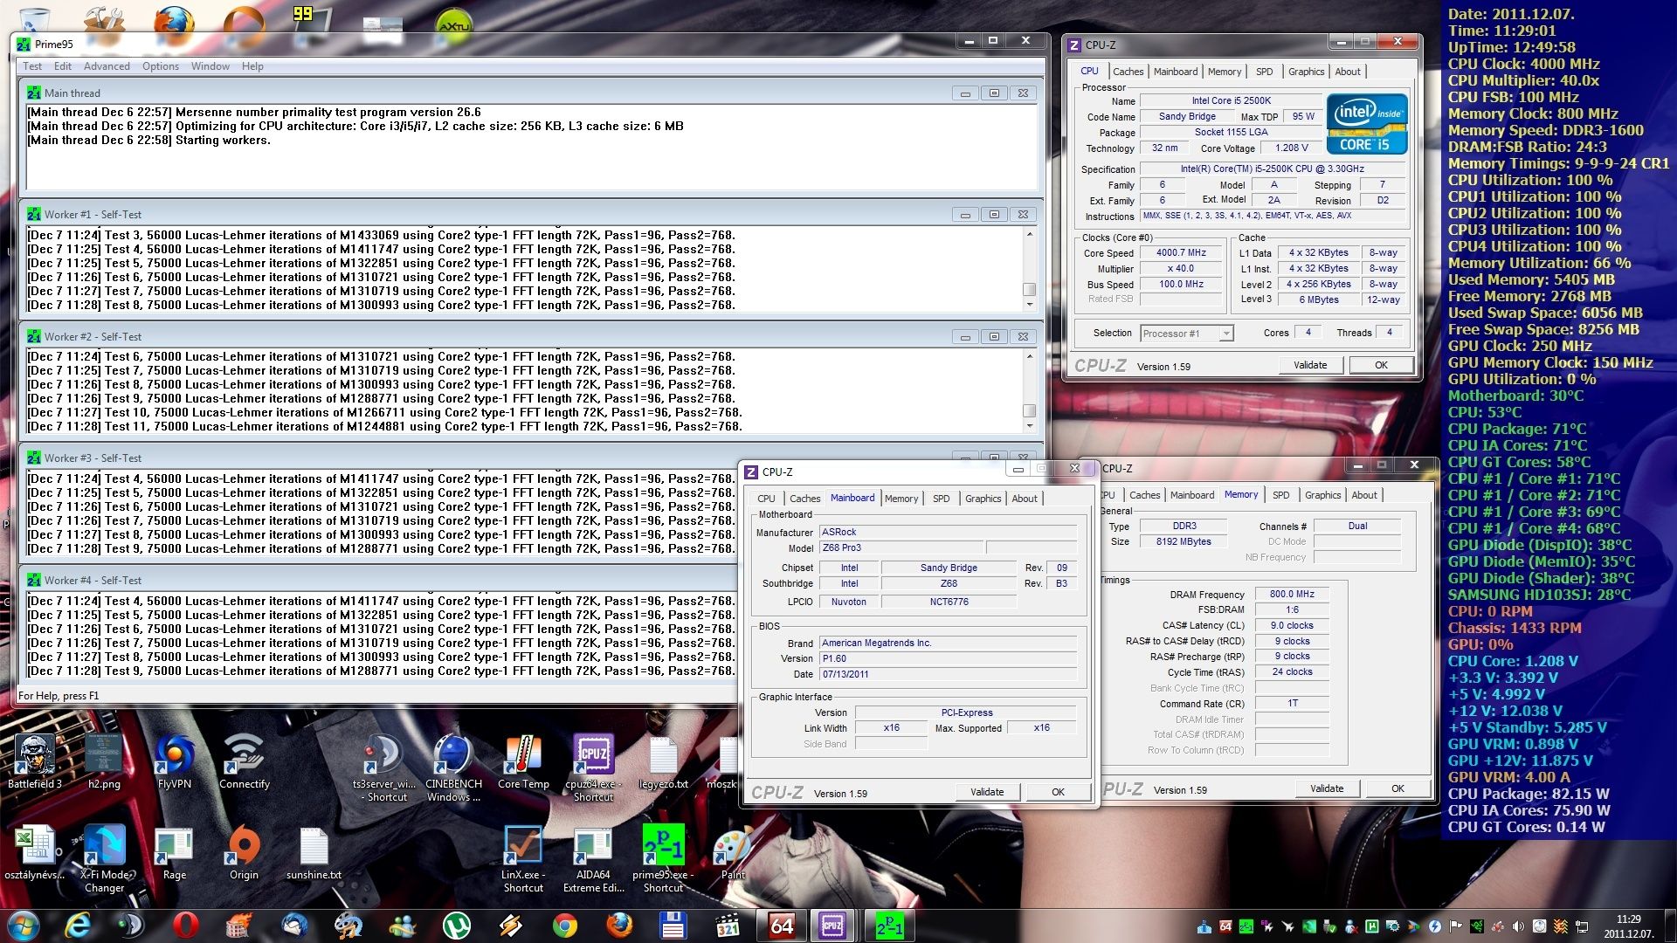
Task: Click the Opera icon in taskbar
Action: pos(185,925)
